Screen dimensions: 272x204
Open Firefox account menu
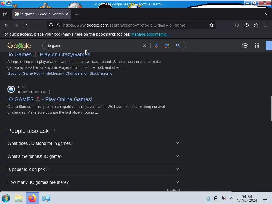[x=246, y=25]
